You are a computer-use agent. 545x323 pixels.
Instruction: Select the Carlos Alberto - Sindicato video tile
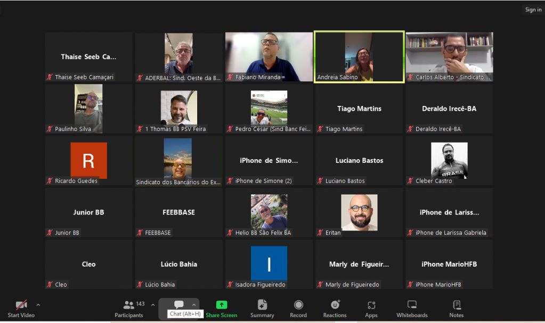tap(449, 57)
